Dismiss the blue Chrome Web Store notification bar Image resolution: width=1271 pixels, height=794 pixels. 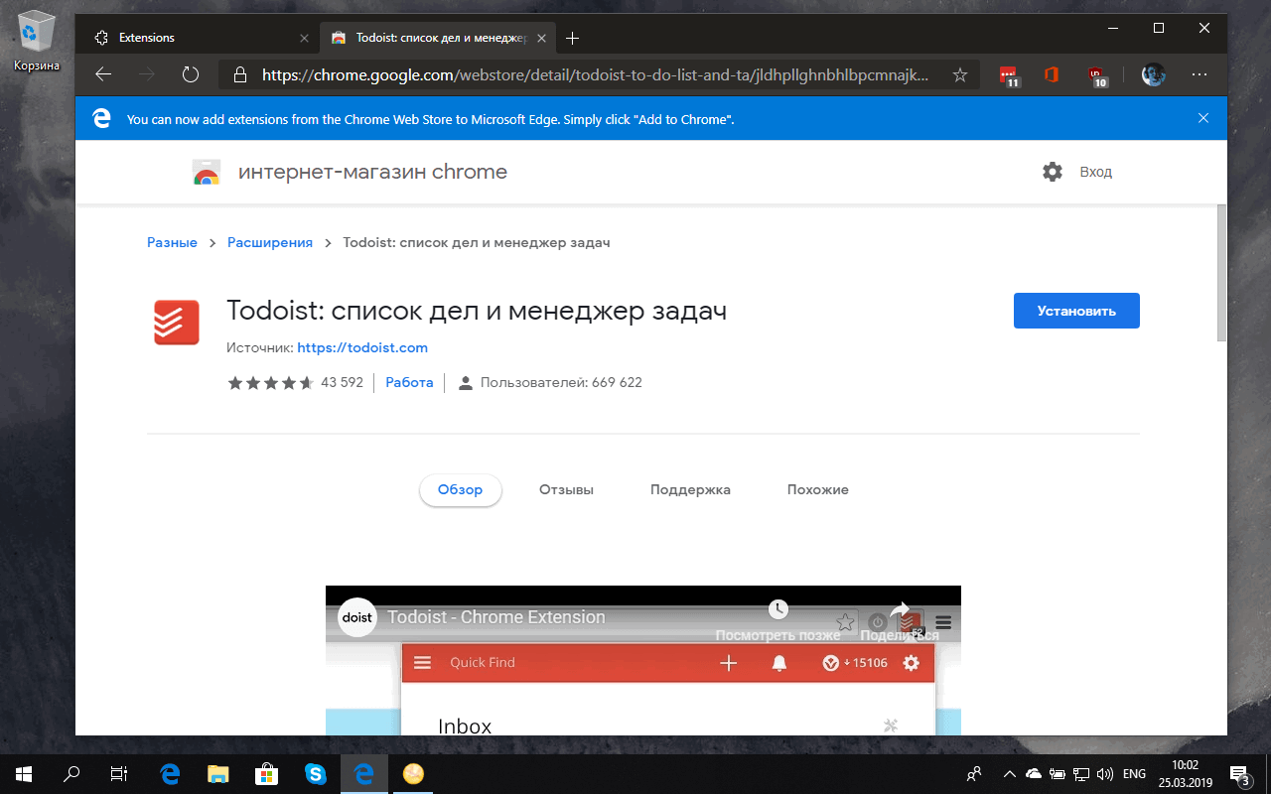coord(1203,118)
